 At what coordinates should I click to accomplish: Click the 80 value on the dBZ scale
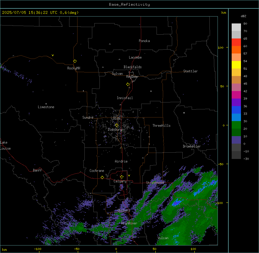[245, 24]
